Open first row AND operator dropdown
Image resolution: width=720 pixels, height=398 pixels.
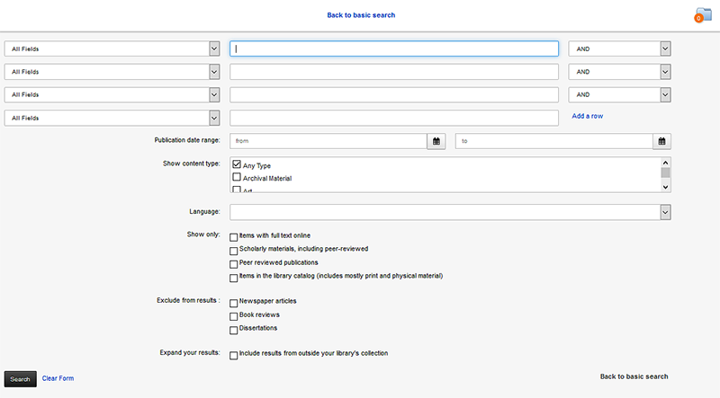pos(619,49)
